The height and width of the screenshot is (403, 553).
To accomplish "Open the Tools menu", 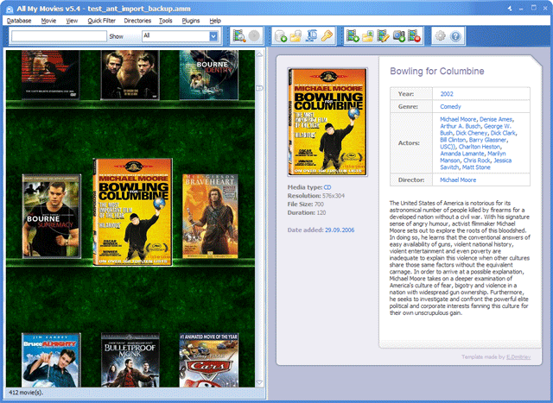I will click(x=165, y=21).
